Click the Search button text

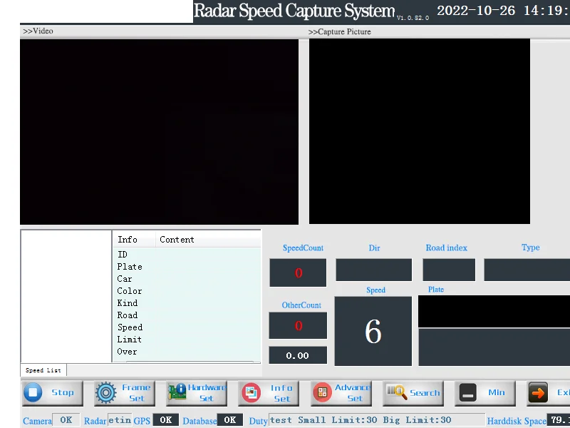(x=425, y=393)
